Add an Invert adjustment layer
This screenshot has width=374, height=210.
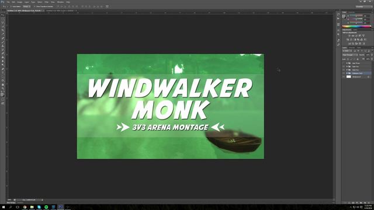(x=349, y=44)
